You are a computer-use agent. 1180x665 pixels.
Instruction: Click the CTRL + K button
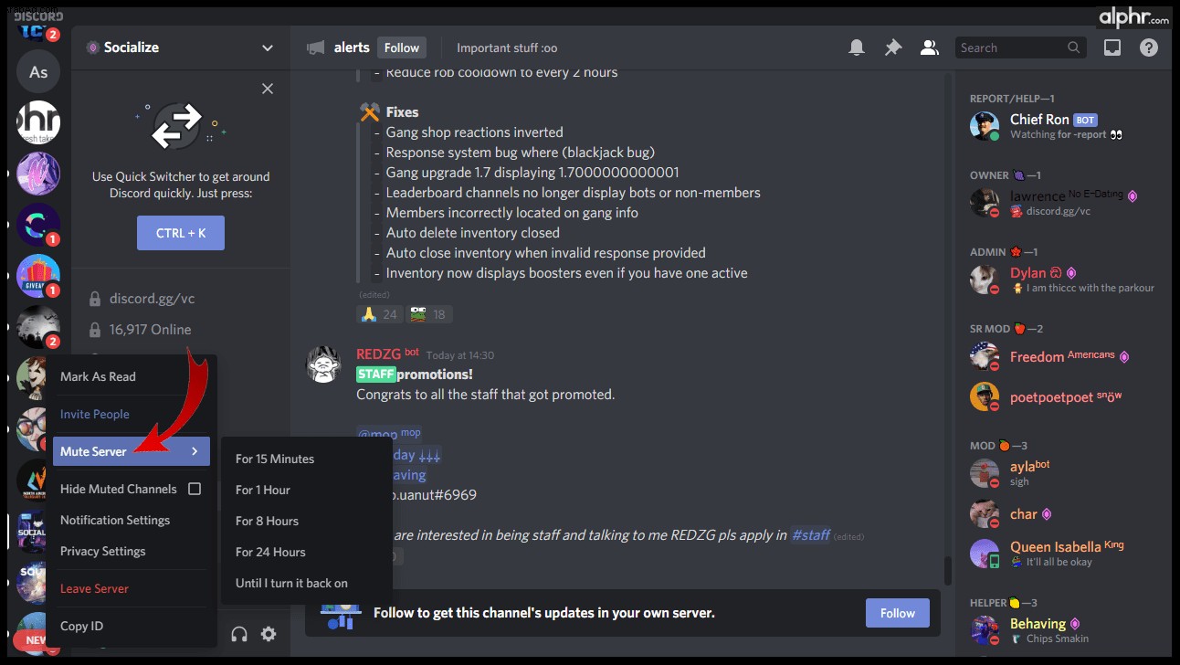[181, 233]
